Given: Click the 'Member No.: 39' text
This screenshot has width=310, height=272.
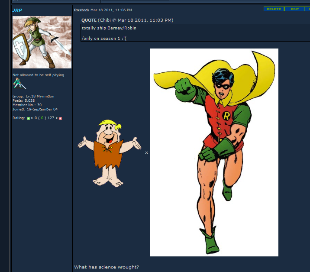Looking at the screenshot, I should pyautogui.click(x=27, y=105).
